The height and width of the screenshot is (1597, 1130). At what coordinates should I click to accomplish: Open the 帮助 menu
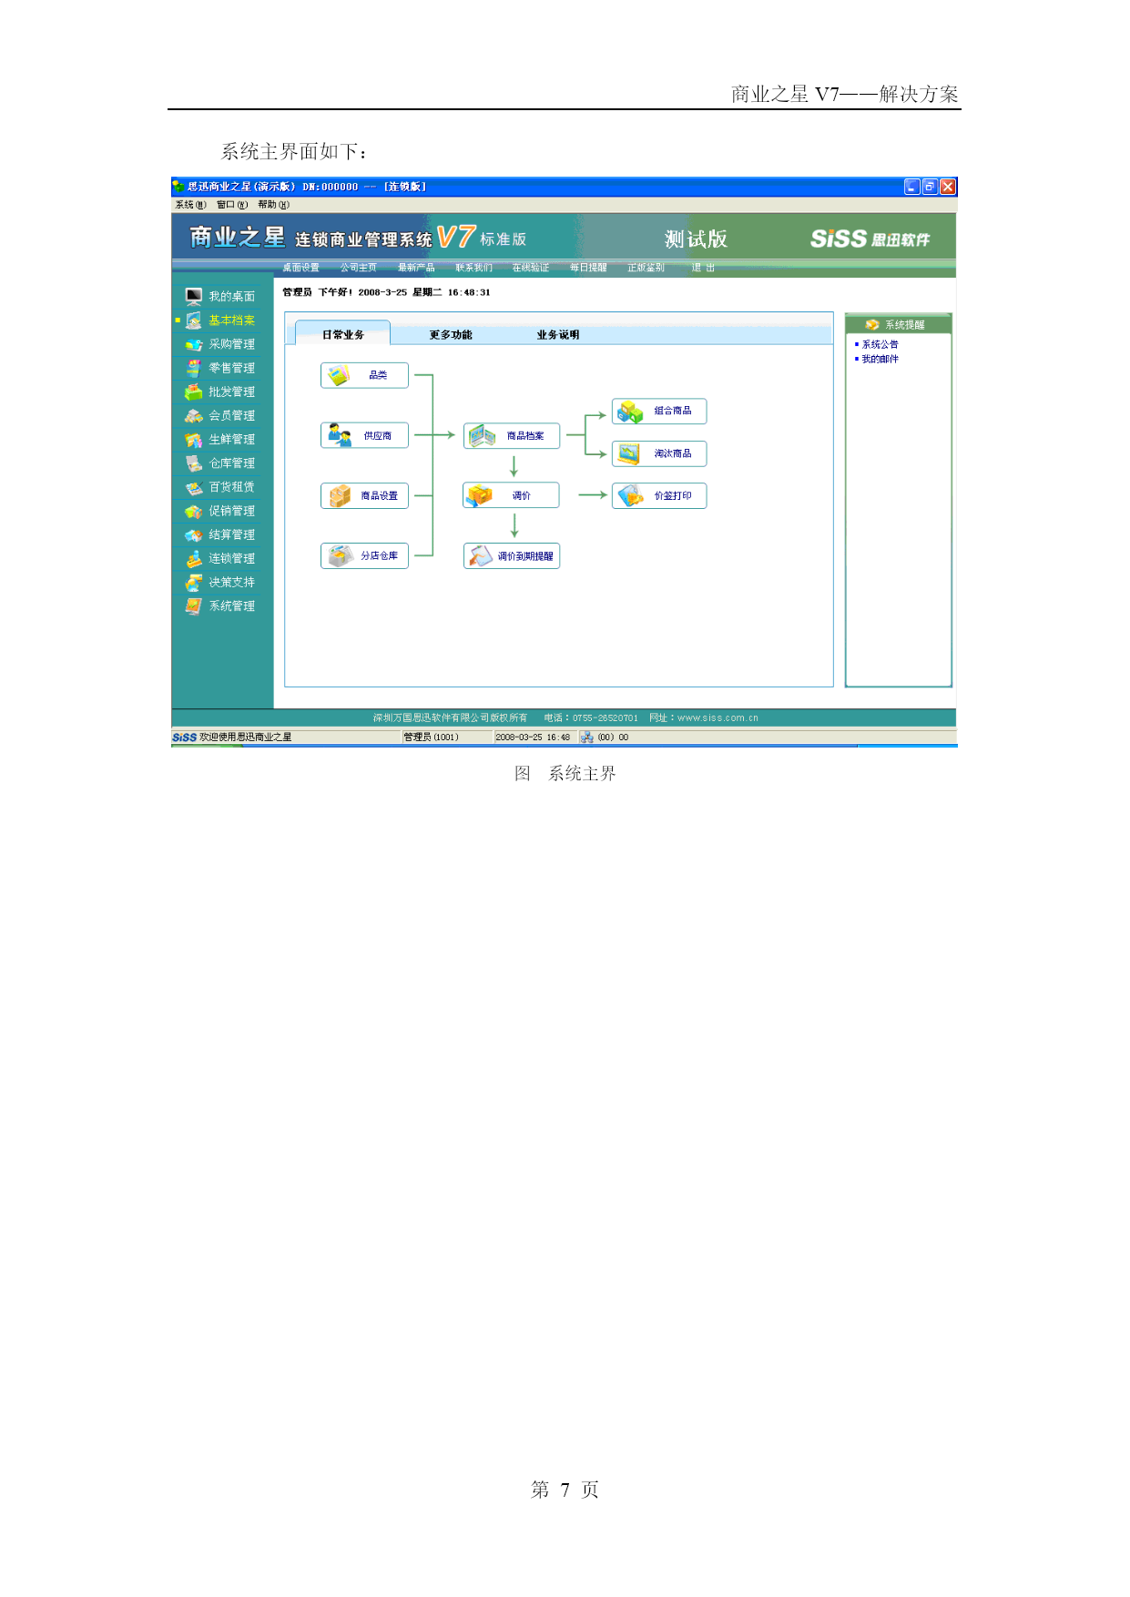tap(273, 205)
